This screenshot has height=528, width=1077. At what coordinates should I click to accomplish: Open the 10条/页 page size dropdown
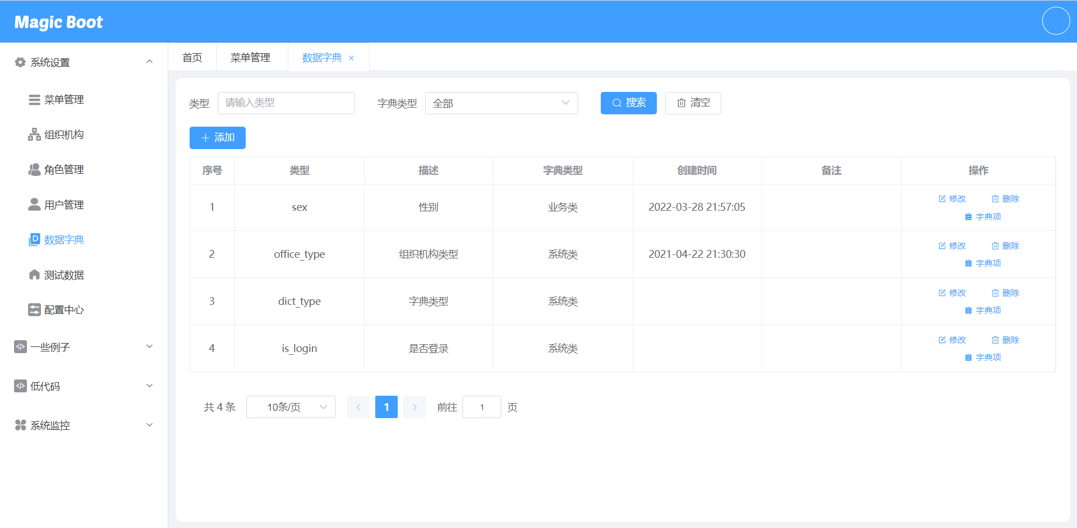(x=291, y=407)
